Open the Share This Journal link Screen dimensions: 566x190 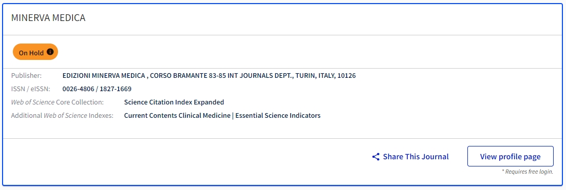(x=410, y=157)
